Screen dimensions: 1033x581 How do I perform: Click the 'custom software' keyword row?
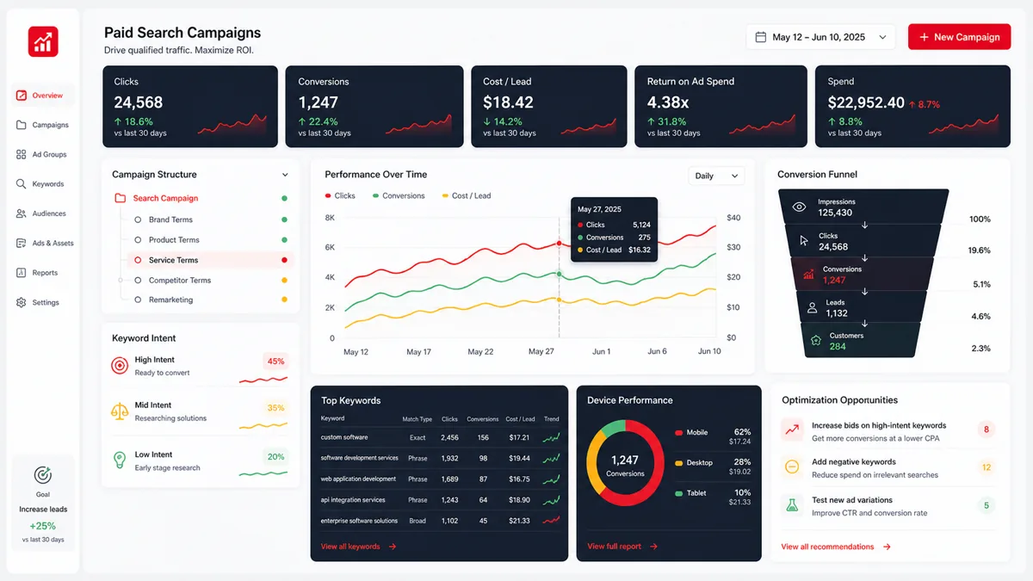[x=440, y=437]
